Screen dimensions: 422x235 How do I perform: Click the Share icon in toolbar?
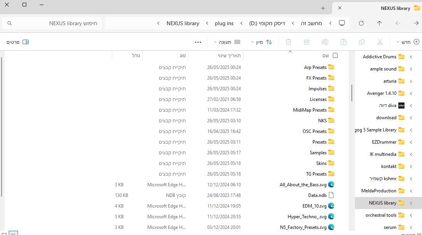[x=306, y=42]
